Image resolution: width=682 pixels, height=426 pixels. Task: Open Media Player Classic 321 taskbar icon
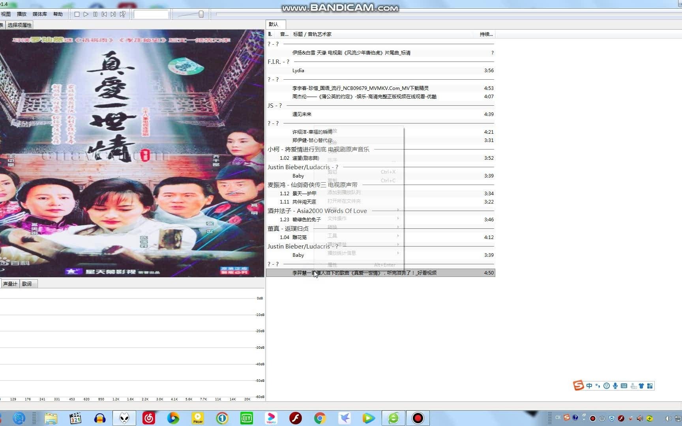(75, 418)
